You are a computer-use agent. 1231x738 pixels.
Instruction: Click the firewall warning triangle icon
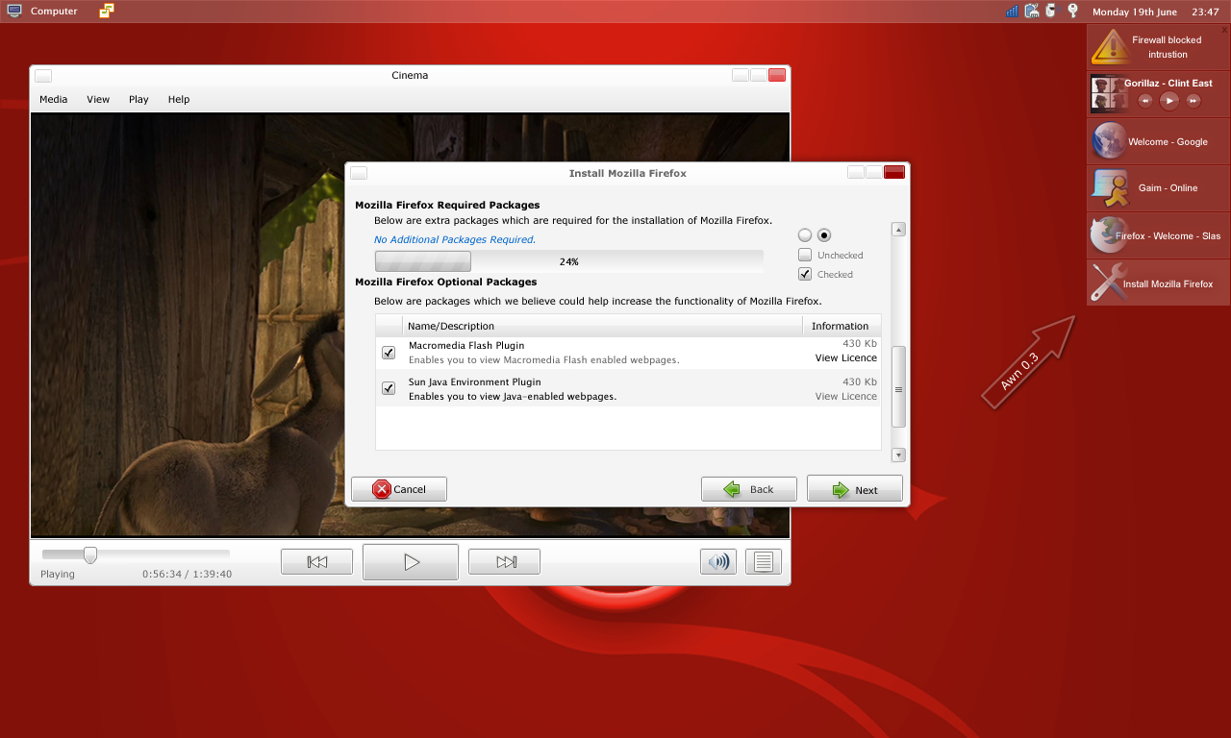[1111, 46]
